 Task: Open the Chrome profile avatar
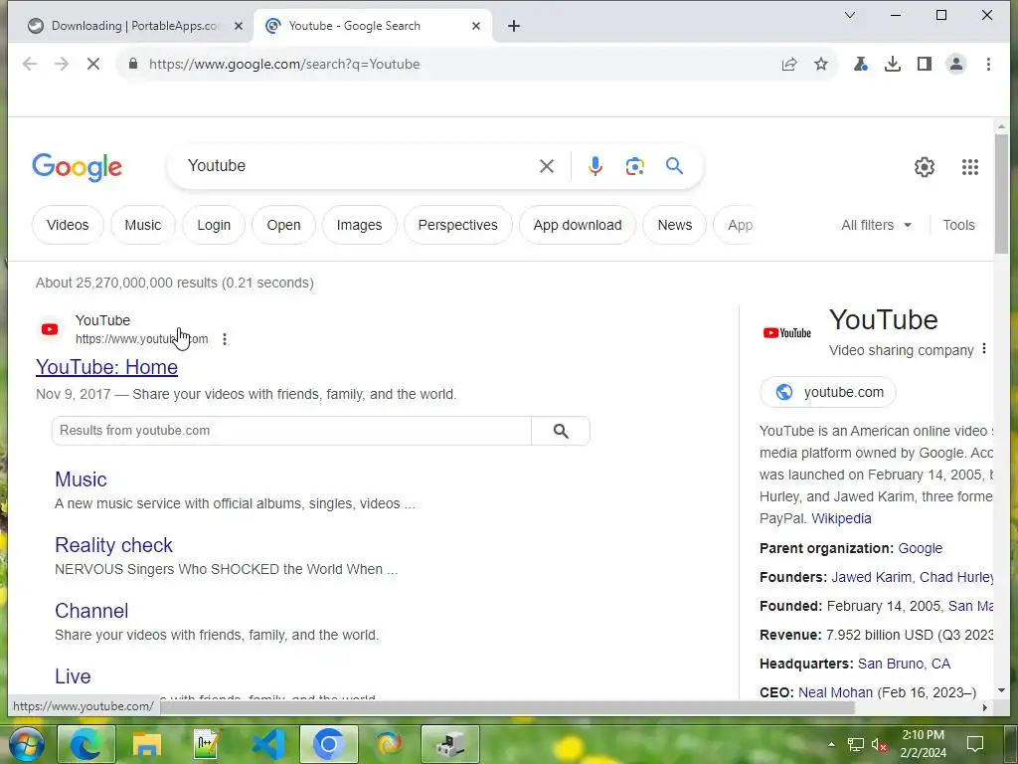(956, 64)
